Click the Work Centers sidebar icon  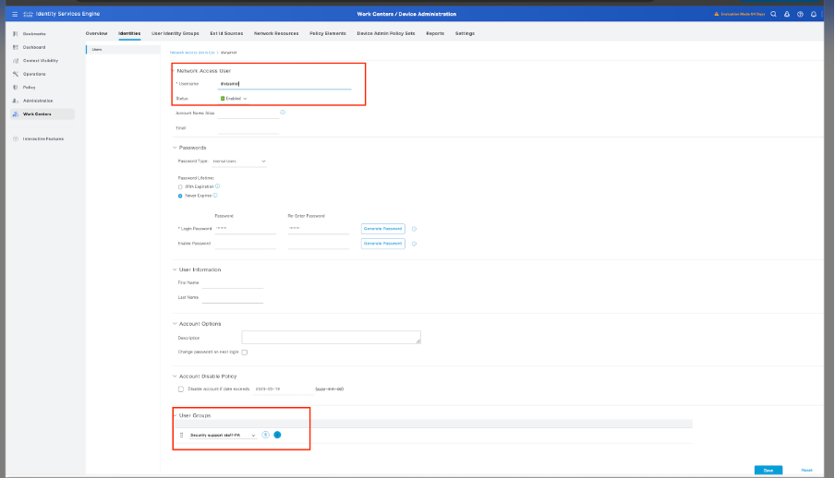pos(16,114)
